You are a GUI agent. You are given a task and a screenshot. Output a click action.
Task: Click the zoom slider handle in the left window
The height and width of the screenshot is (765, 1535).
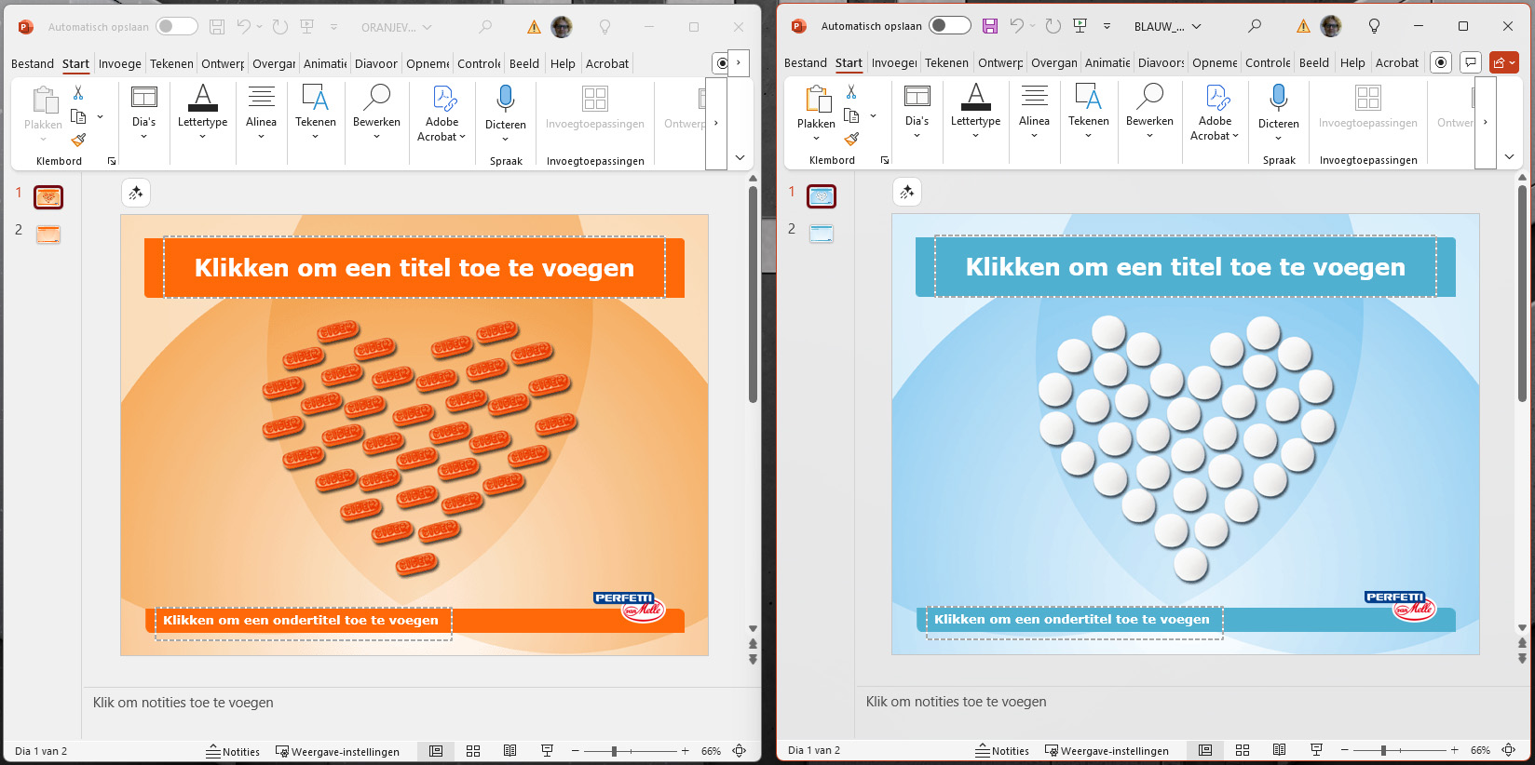click(614, 751)
